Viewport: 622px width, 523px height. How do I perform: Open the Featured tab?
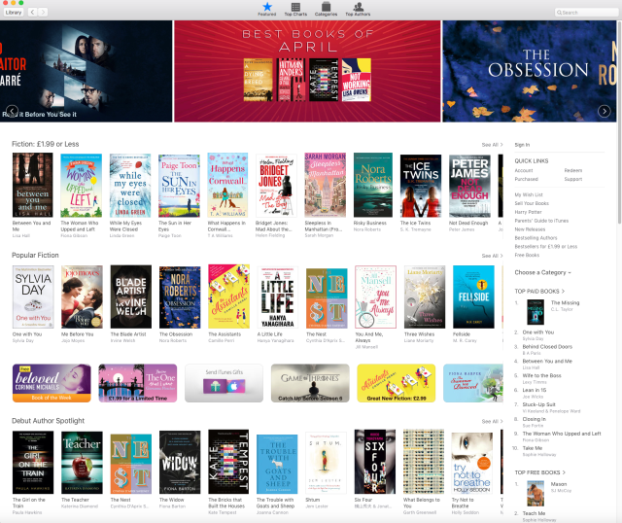click(267, 9)
